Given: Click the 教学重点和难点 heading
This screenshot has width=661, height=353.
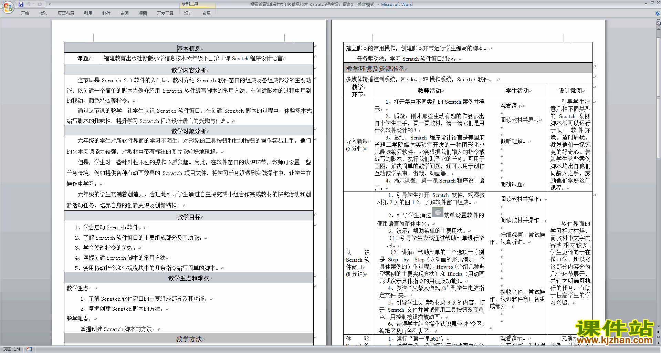Looking at the screenshot, I should (x=189, y=278).
